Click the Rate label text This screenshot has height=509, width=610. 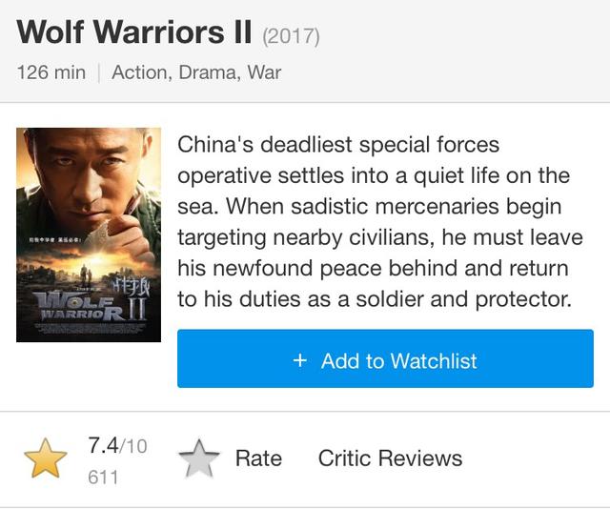[x=258, y=458]
